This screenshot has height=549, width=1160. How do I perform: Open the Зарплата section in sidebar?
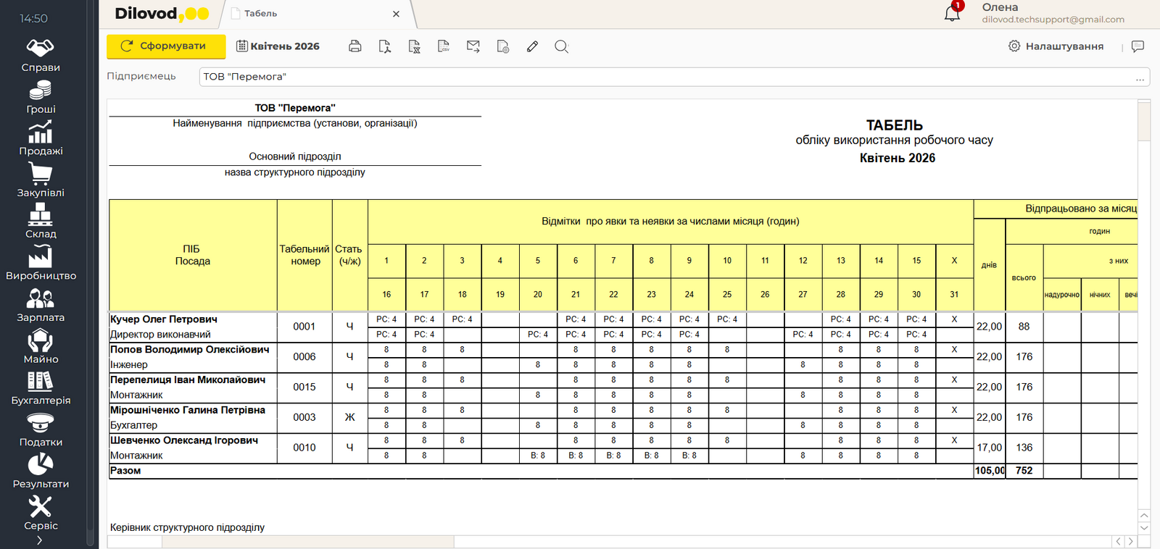click(41, 306)
